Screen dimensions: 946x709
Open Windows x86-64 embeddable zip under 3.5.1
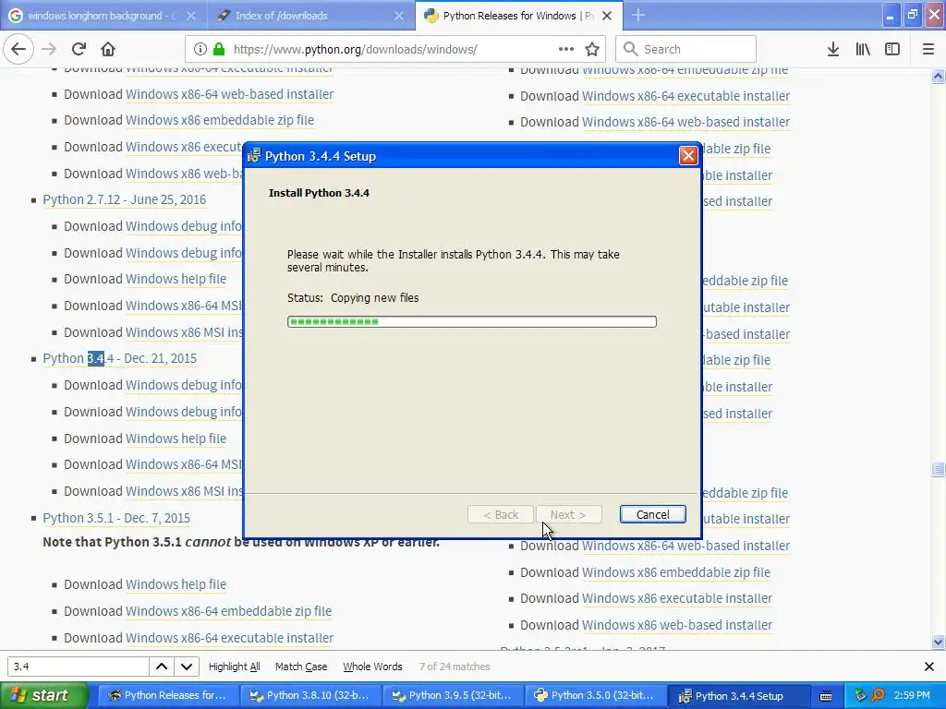(x=229, y=611)
